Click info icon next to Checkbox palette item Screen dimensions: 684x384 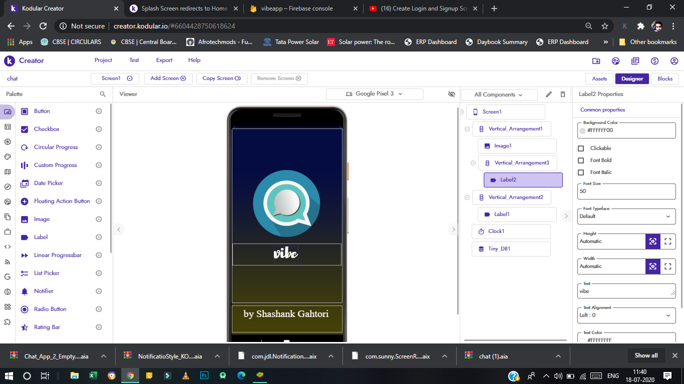pyautogui.click(x=99, y=129)
